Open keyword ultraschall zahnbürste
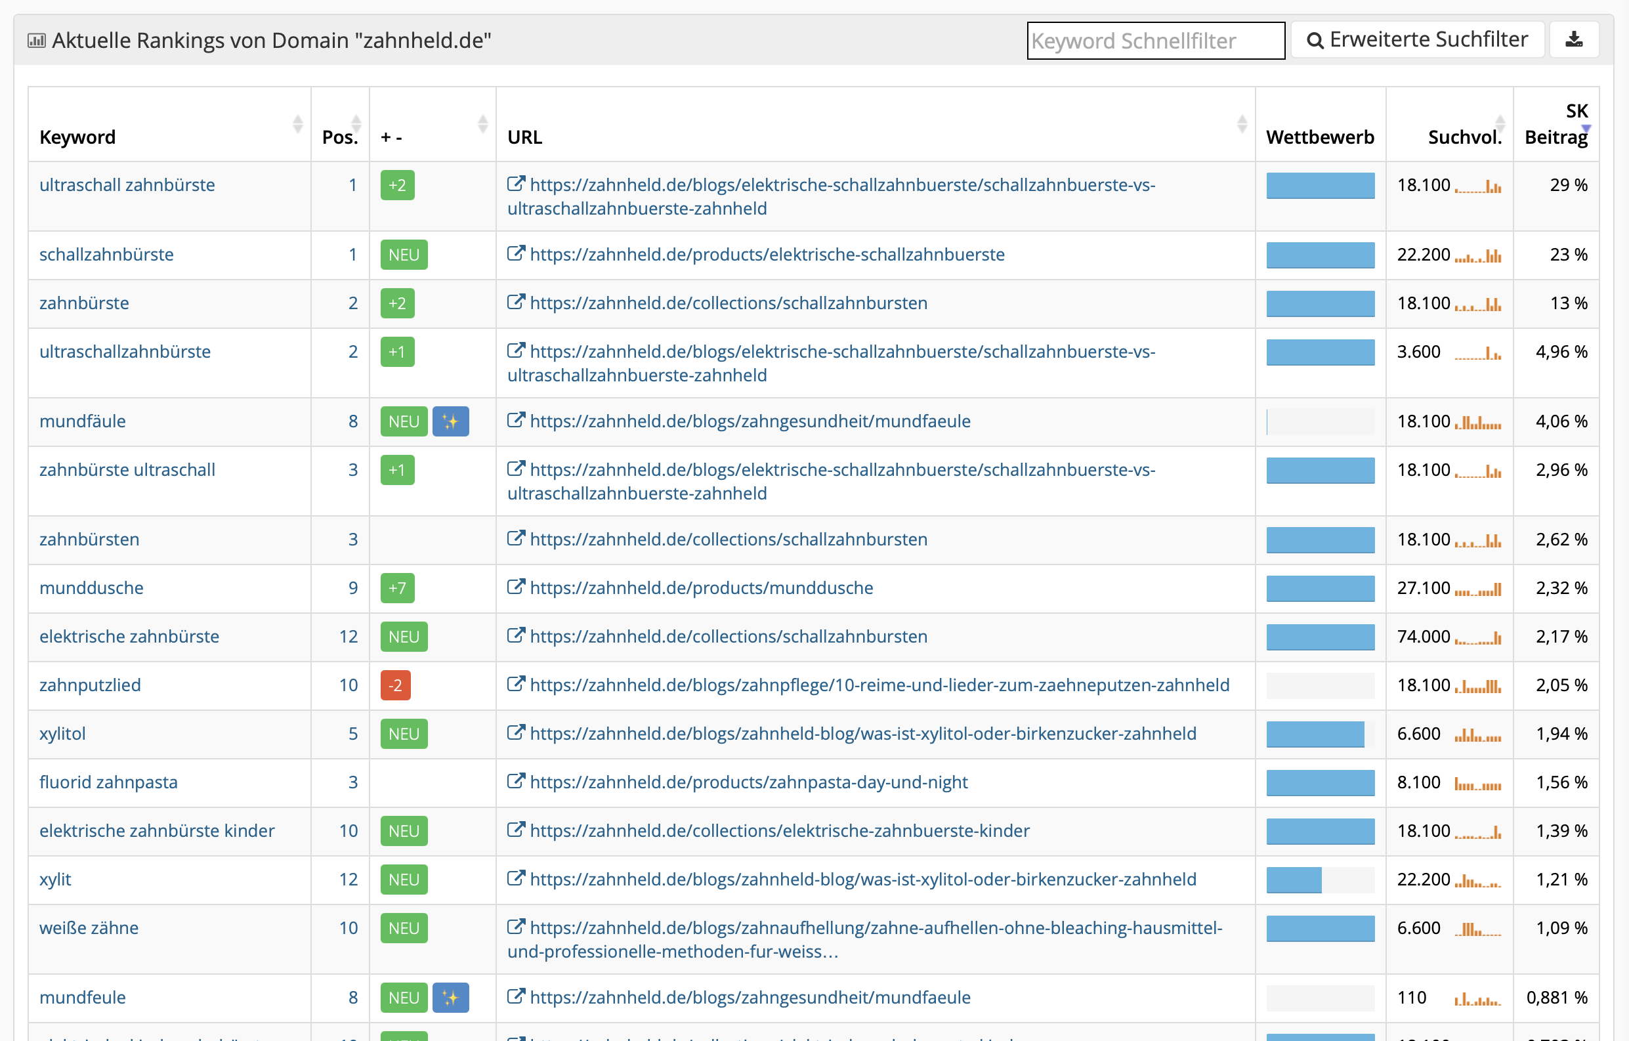Image resolution: width=1629 pixels, height=1041 pixels. [127, 184]
